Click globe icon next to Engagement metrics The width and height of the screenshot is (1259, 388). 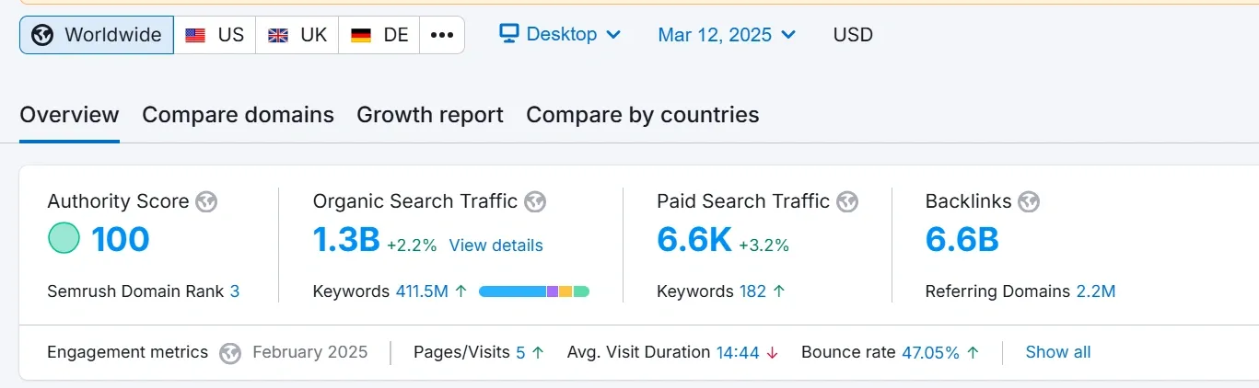pos(230,353)
